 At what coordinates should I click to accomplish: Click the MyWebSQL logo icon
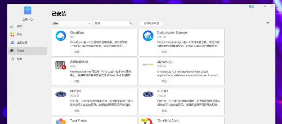[148, 64]
